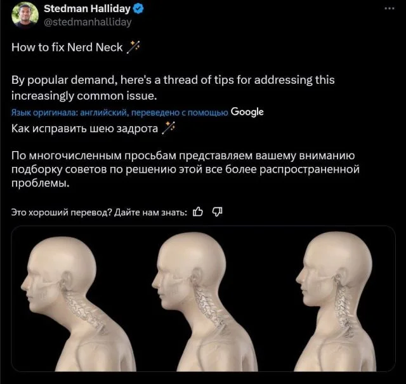The height and width of the screenshot is (384, 406).
Task: Click the middle neck posture figure
Action: (x=204, y=301)
